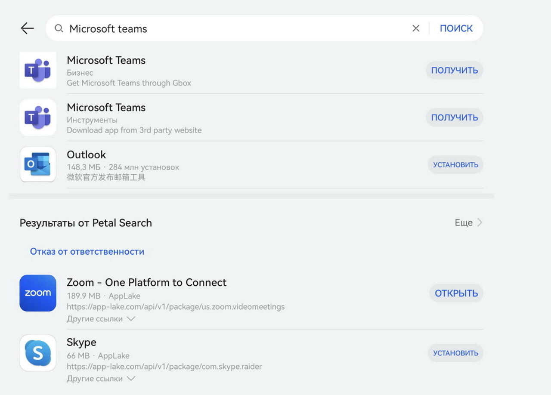Image resolution: width=551 pixels, height=395 pixels.
Task: Expand Другие ссылки under Skype
Action: coord(101,379)
